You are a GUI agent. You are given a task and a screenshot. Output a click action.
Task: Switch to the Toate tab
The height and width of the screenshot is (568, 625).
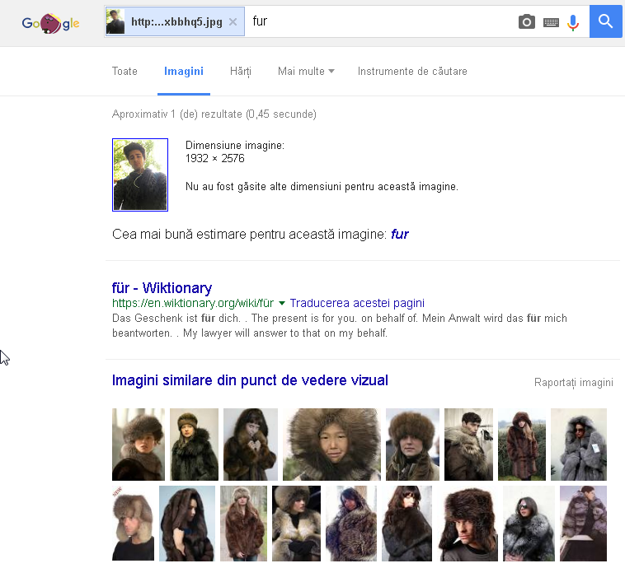(x=125, y=72)
